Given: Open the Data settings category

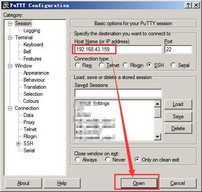Looking at the screenshot, I should (28, 115).
